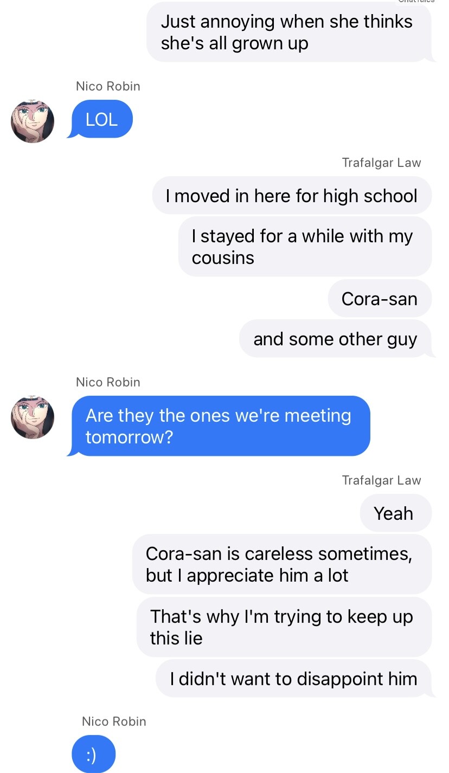This screenshot has width=449, height=773.
Task: Select the blue "Are they the ones we're meeting tomorrow?" bubble
Action: pyautogui.click(x=220, y=426)
